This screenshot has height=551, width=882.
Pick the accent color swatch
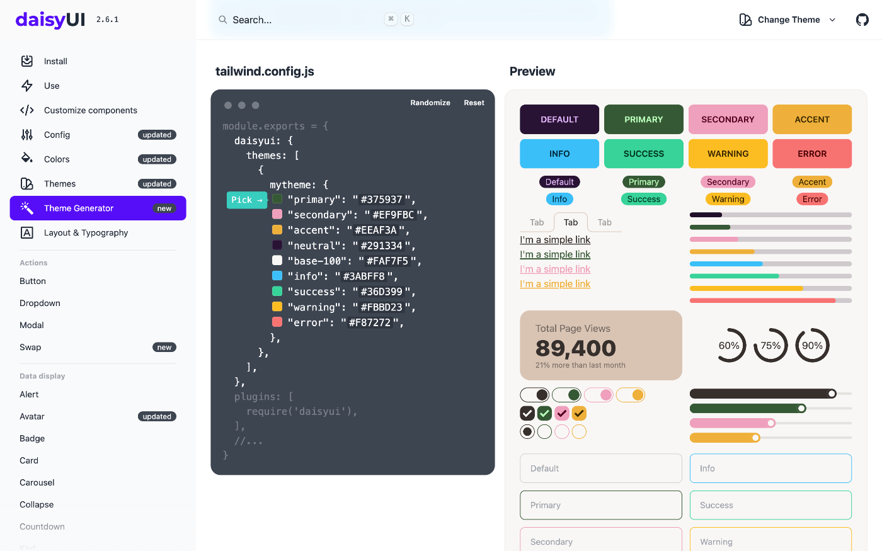click(x=277, y=230)
